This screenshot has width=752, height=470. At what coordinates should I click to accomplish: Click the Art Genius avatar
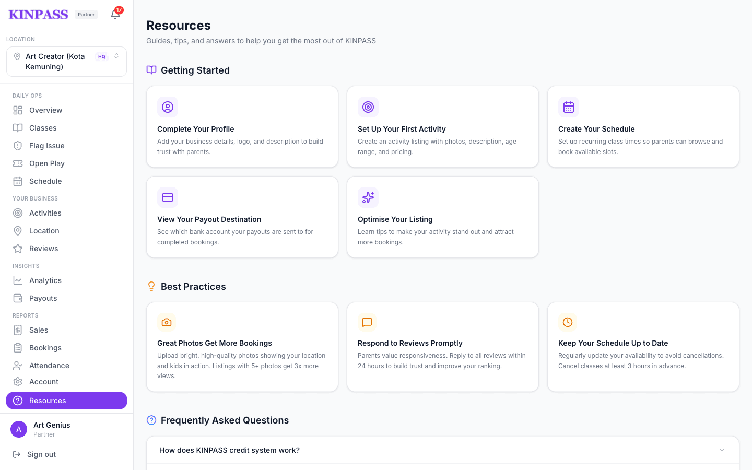[19, 429]
